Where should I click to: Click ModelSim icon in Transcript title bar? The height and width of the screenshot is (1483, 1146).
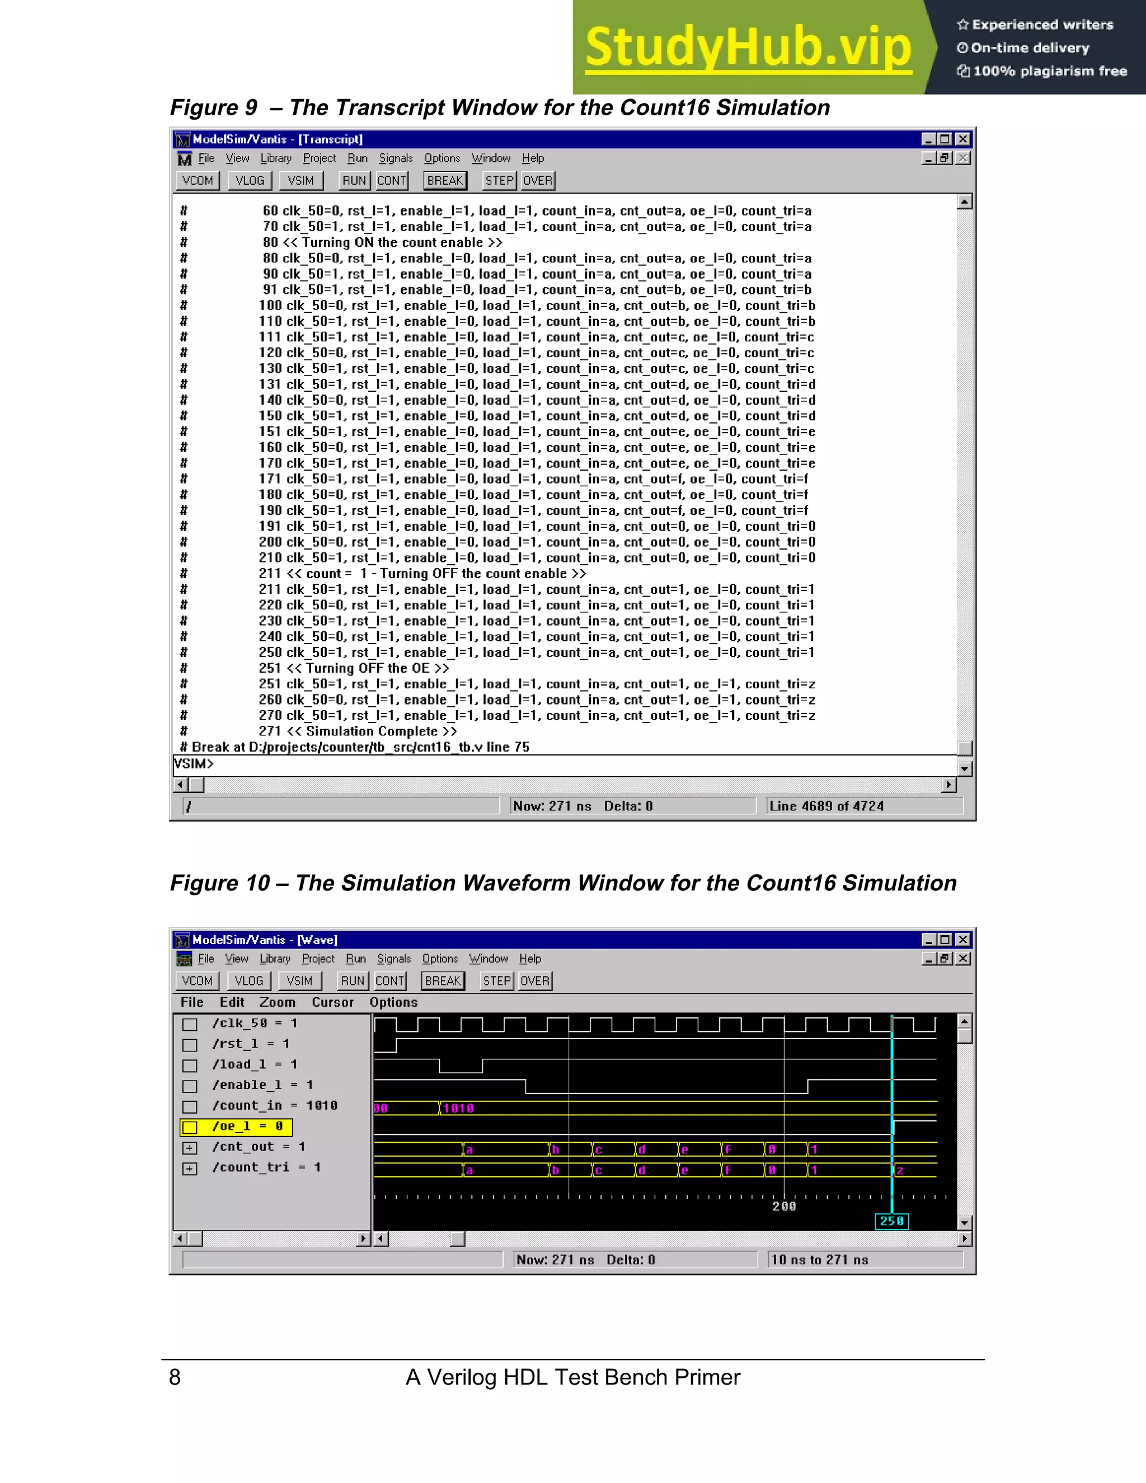point(182,140)
